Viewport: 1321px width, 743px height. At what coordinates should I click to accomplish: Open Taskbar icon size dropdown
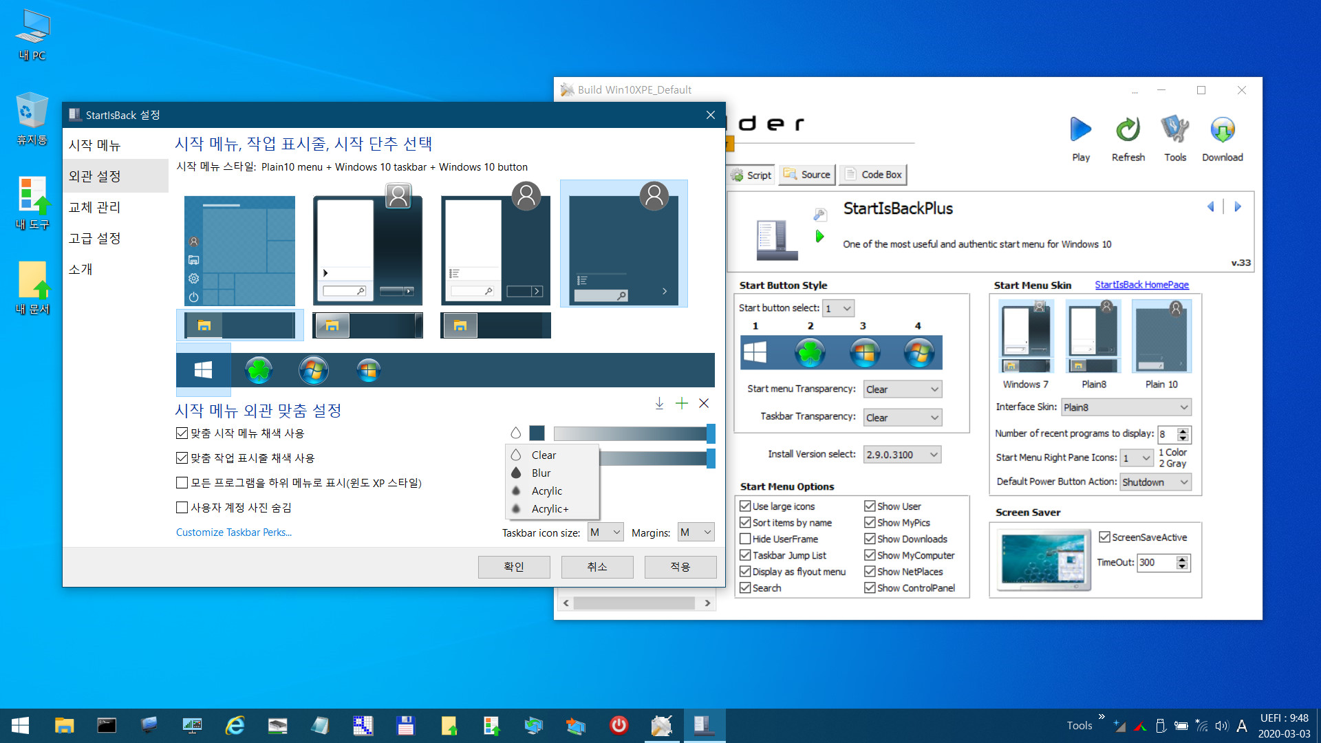(x=605, y=532)
